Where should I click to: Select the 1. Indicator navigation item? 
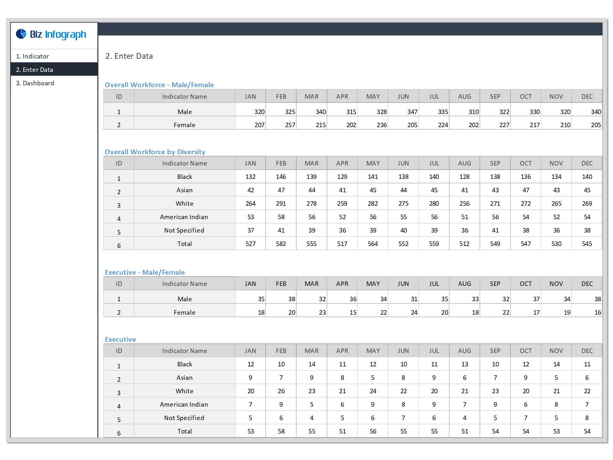pyautogui.click(x=32, y=56)
